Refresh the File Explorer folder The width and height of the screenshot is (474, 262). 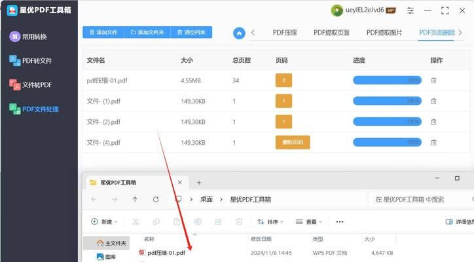tap(156, 199)
